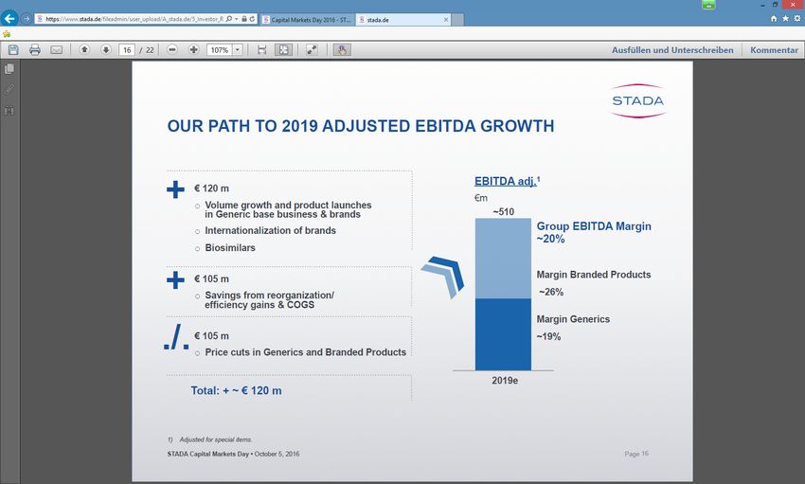The image size is (805, 484).
Task: Click the browser Back arrow button
Action: tap(9, 19)
